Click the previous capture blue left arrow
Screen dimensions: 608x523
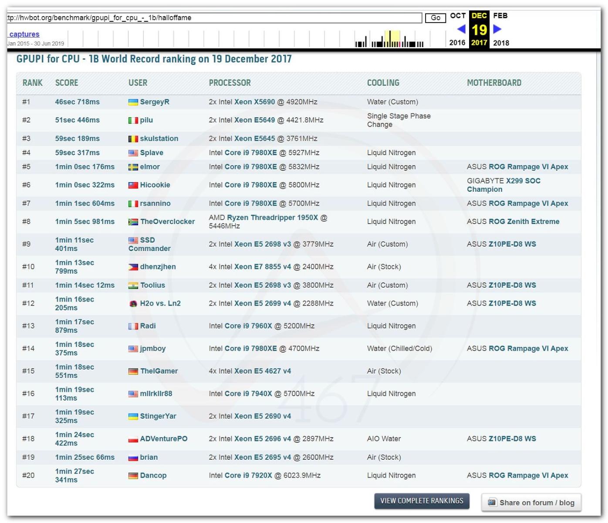tap(461, 29)
